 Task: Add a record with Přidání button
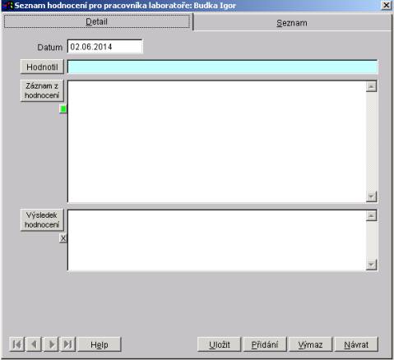(x=265, y=344)
